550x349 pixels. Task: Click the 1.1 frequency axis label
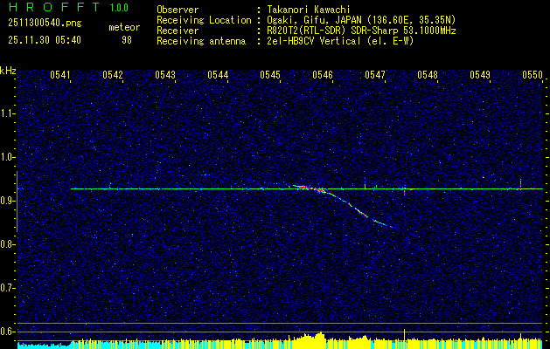[8, 113]
